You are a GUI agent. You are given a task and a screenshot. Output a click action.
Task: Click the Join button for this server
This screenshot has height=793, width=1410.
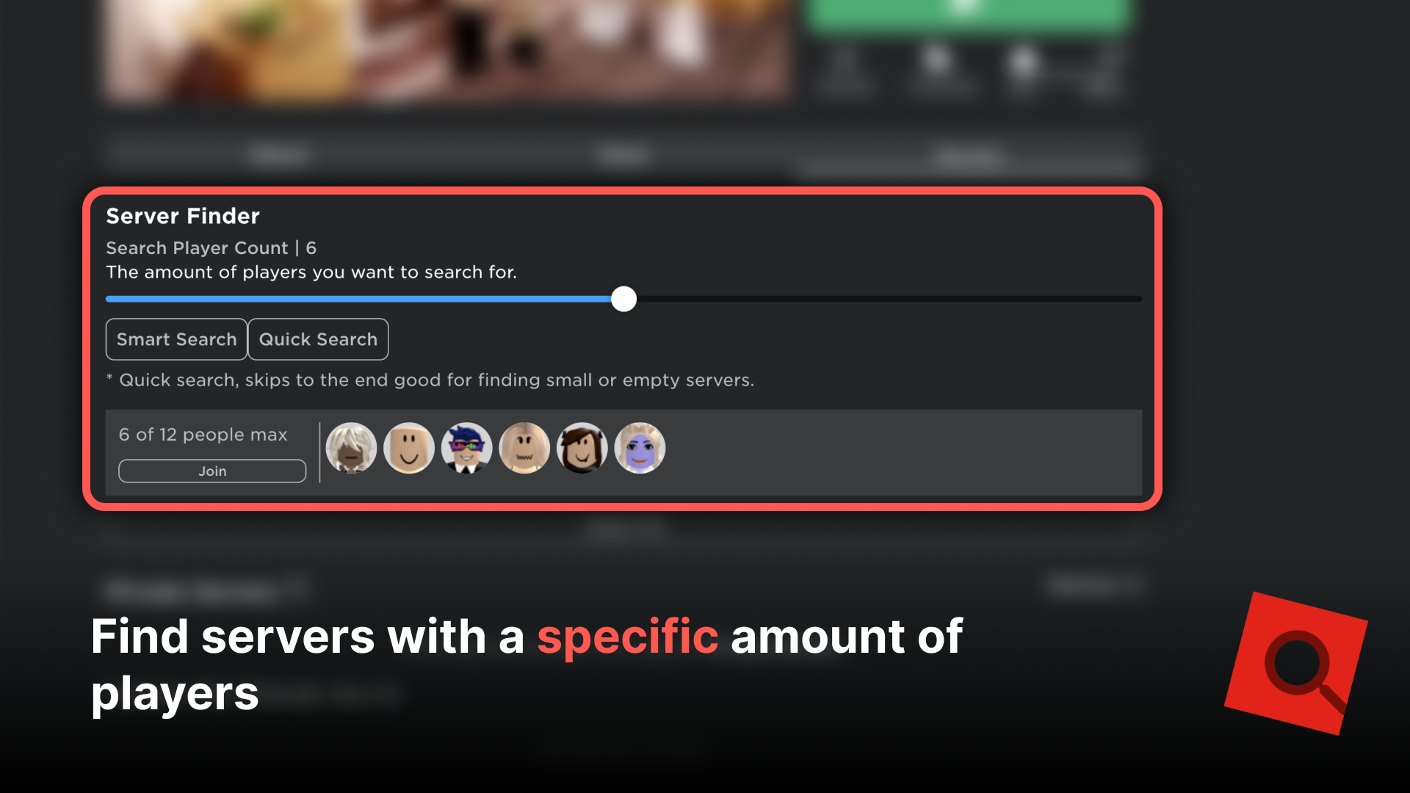click(x=212, y=471)
